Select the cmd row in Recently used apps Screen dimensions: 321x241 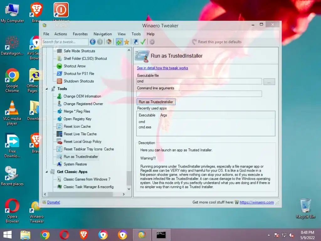[142, 122]
